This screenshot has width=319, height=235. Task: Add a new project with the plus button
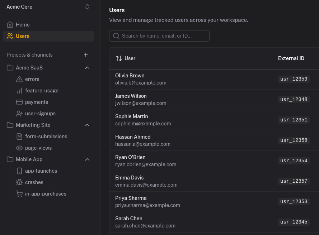tap(86, 55)
